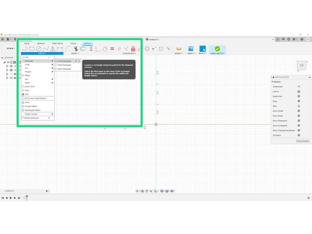Click the timeline play button
Viewport: 312px width, 234px height.
[x=11, y=198]
